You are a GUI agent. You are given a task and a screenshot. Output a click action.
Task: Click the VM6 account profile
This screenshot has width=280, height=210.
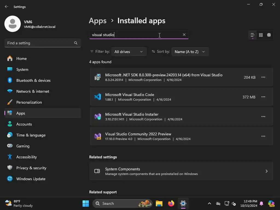click(30, 24)
